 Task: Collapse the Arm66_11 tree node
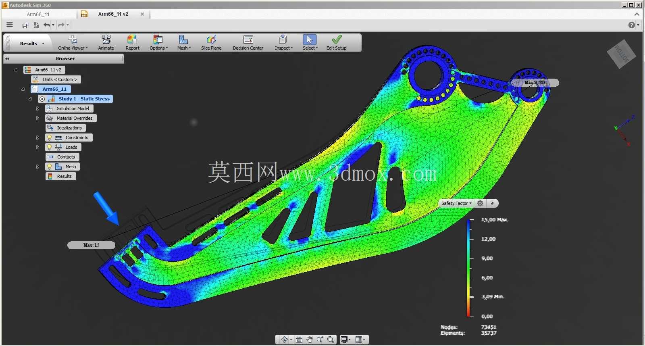point(23,89)
